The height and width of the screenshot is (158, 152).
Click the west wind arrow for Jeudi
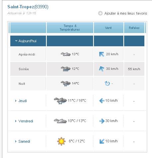(x=102, y=101)
